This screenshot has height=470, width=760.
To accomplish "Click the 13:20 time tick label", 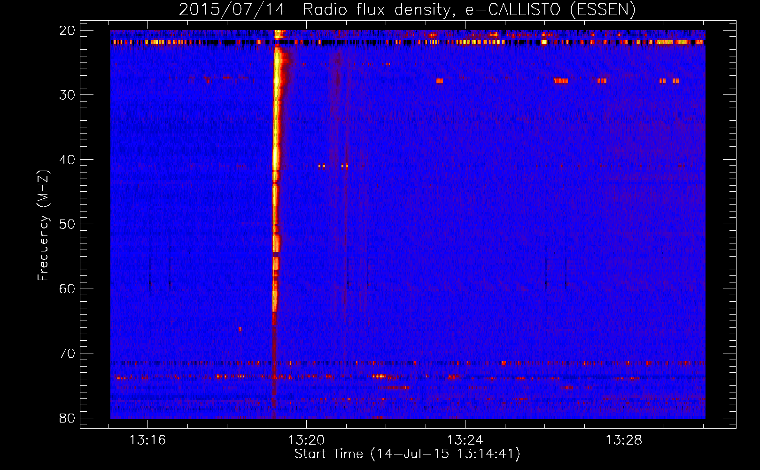I will [306, 440].
